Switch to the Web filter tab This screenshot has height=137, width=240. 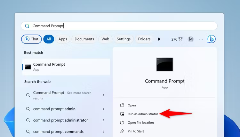(x=105, y=39)
